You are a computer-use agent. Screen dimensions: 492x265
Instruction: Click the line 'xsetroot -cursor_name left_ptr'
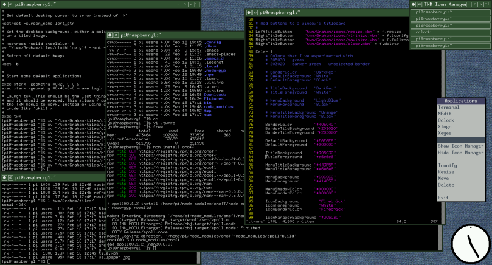(x=38, y=24)
